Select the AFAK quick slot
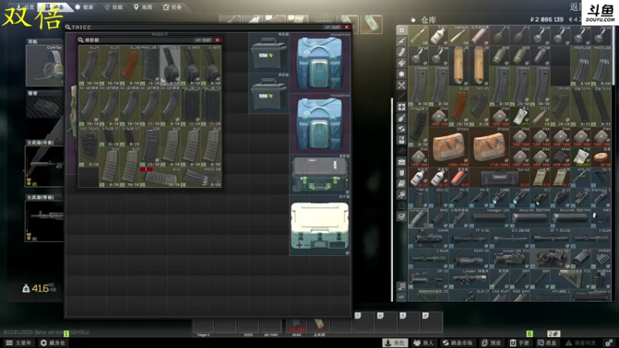This screenshot has height=348, width=619. [296, 326]
